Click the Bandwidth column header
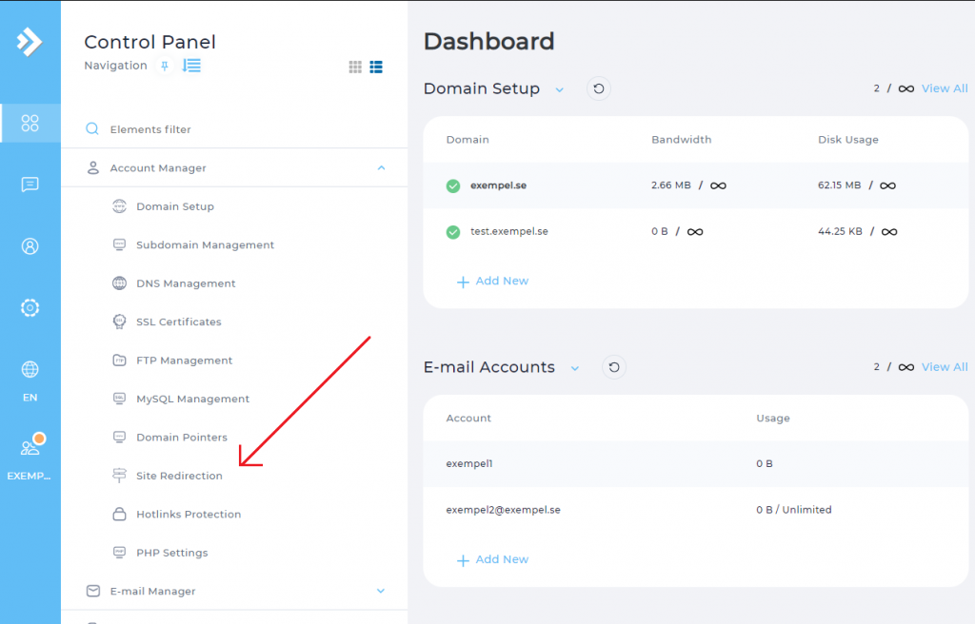The width and height of the screenshot is (975, 624). (x=682, y=139)
